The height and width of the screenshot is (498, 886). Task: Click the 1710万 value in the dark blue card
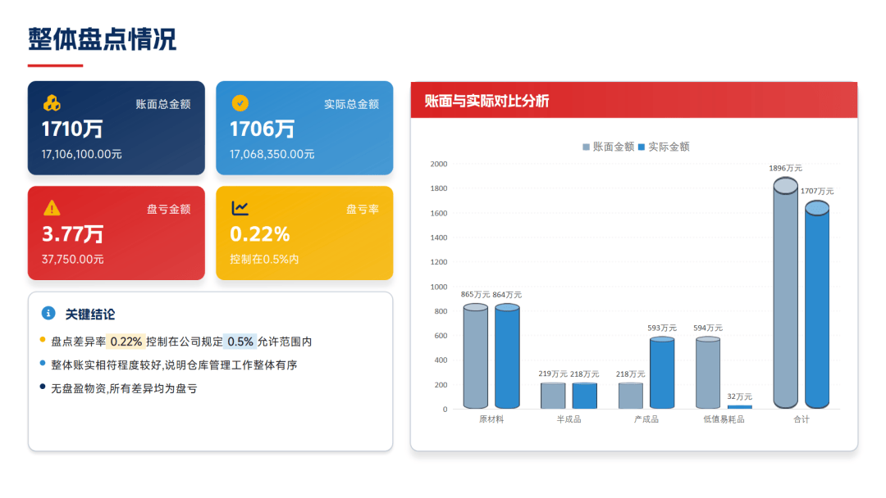(x=72, y=129)
